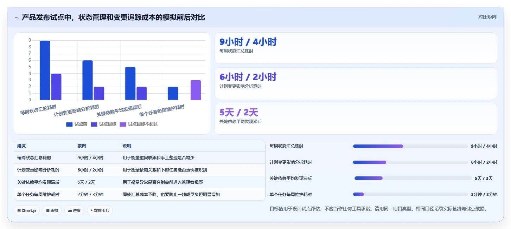Image resolution: width=511 pixels, height=229 pixels.
Task: Toggle the 试点前 legend entry
Action: [x=77, y=124]
